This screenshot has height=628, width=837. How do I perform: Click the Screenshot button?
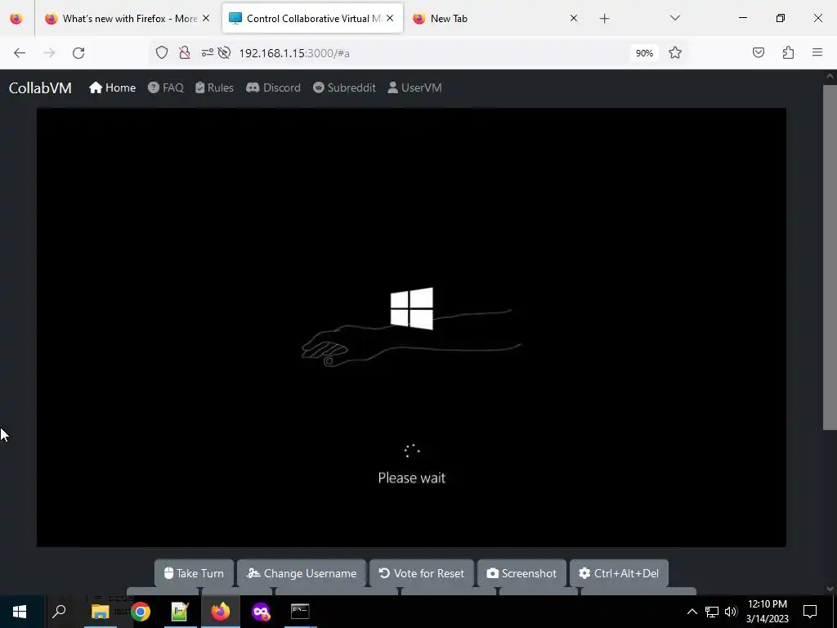point(522,573)
